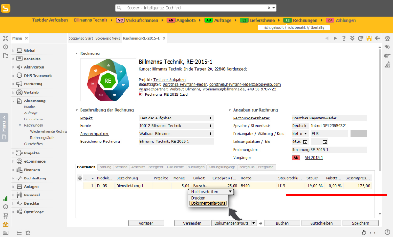Viewport: 393px width, 237px height.
Task: Click the Dienstleistung 1 position cell
Action: [133, 186]
